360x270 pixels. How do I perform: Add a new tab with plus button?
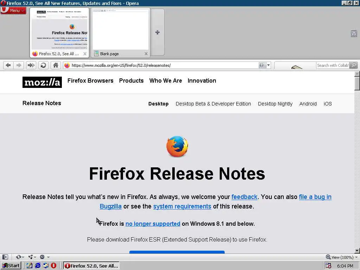coord(157,32)
